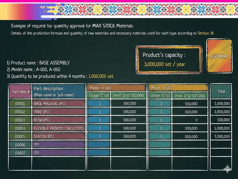The width and height of the screenshot is (238, 179).
Task: Select FLEXIBLE PRINTED CIRCUIT(PC) cell
Action: point(59,128)
